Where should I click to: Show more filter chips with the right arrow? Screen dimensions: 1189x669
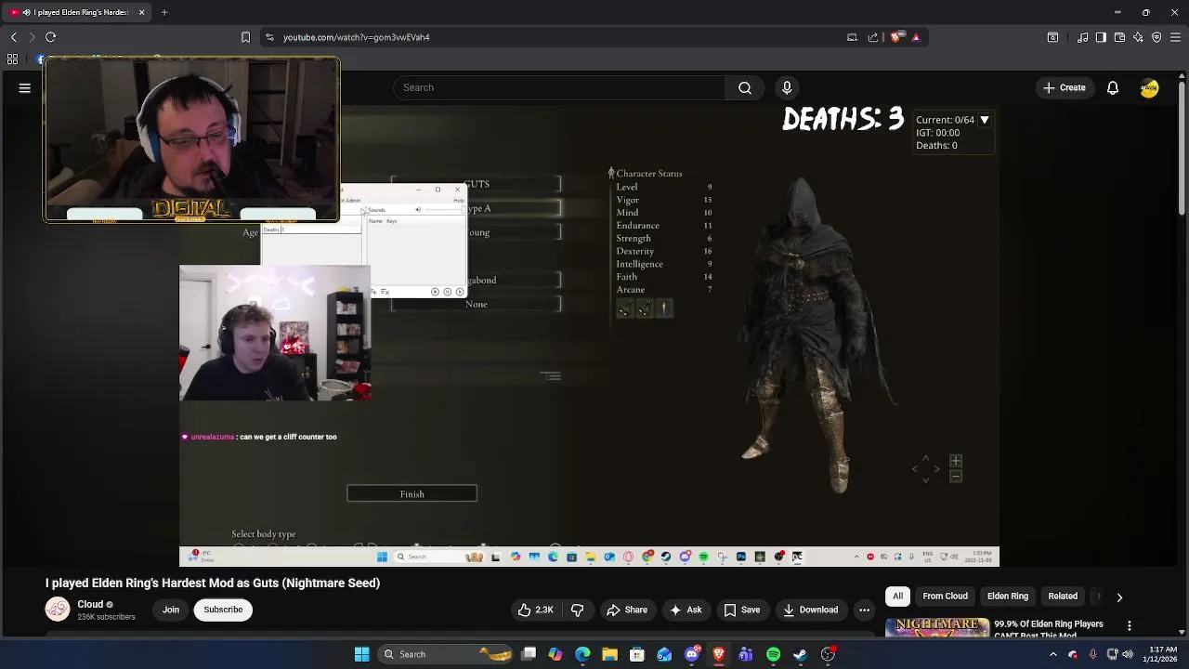click(x=1119, y=597)
